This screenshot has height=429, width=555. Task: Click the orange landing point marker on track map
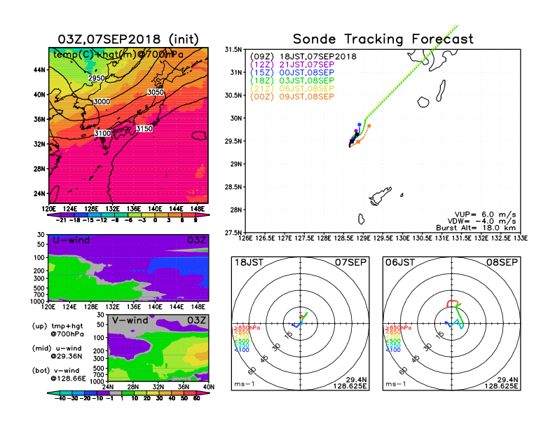pos(369,126)
